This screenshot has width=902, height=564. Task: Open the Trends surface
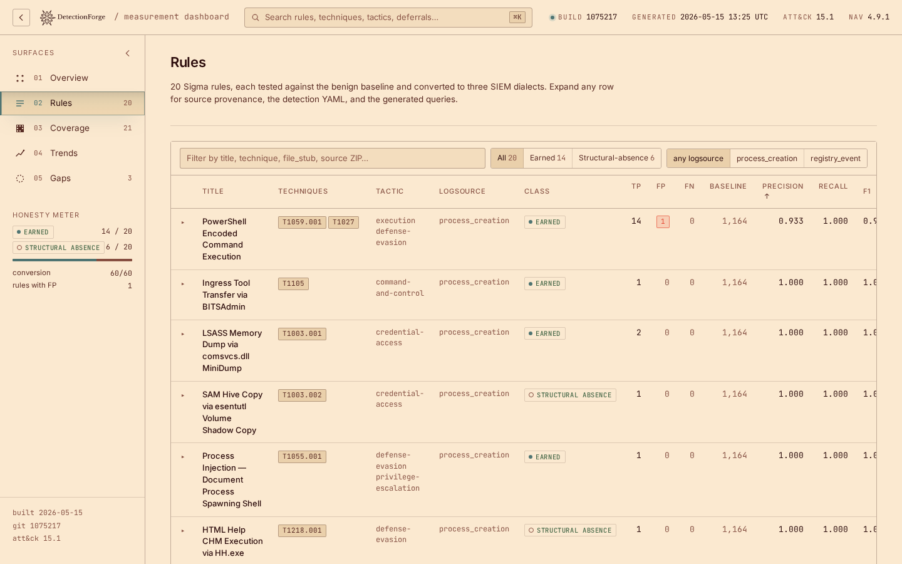73,154
